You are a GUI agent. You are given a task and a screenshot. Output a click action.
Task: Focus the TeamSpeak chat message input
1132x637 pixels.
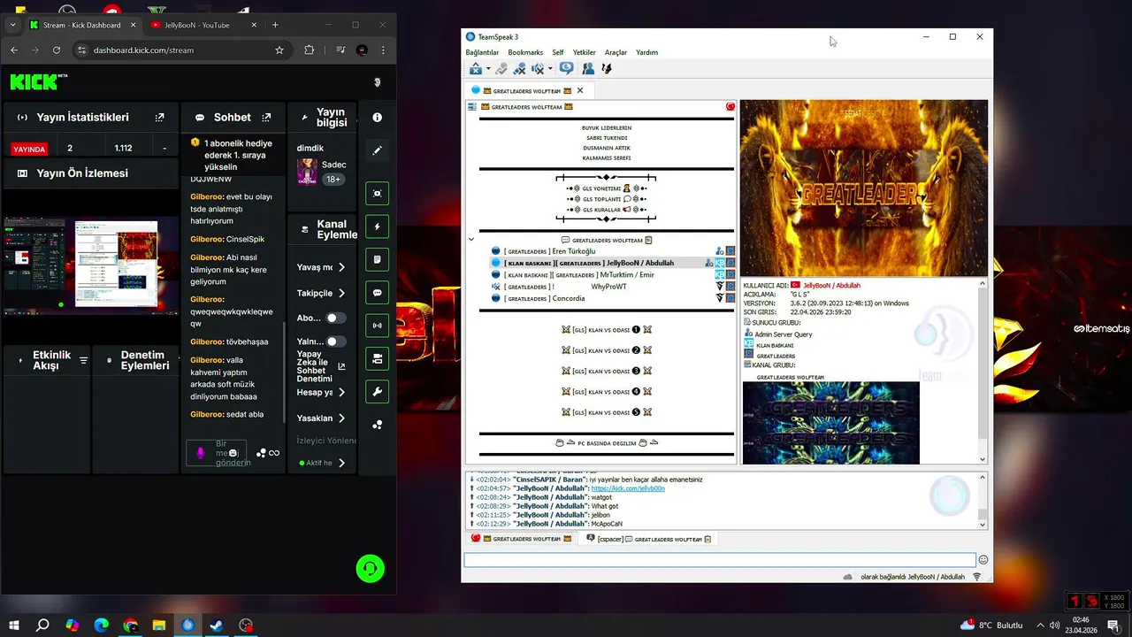720,560
